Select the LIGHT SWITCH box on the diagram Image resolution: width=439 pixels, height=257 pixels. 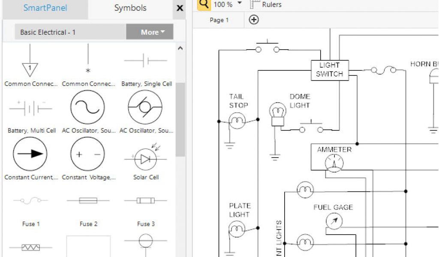(329, 69)
